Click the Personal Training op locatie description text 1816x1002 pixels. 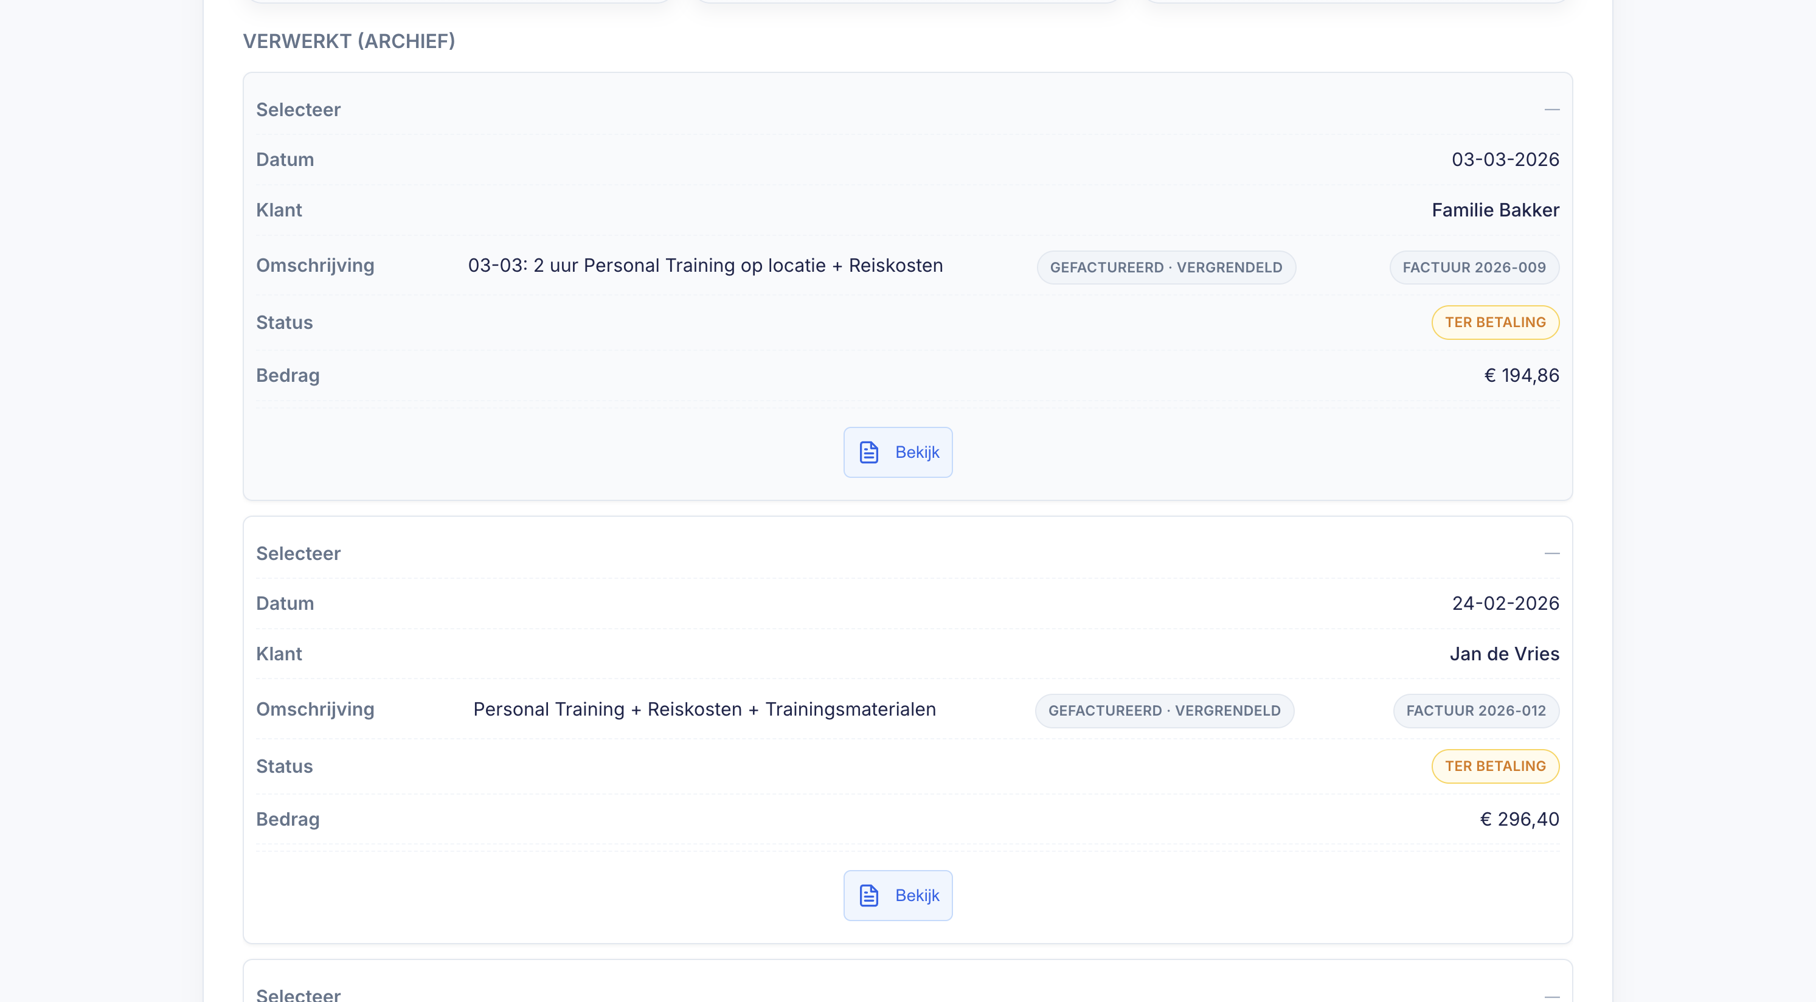(705, 266)
